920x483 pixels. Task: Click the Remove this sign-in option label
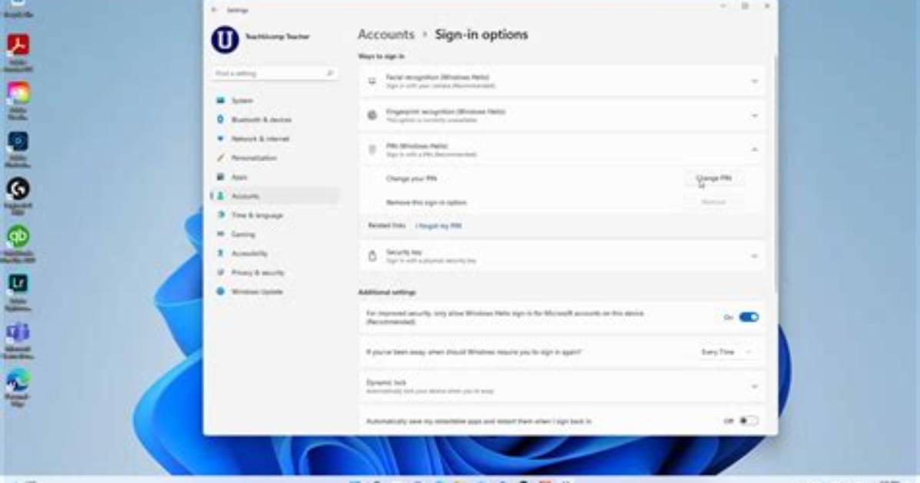coord(427,202)
